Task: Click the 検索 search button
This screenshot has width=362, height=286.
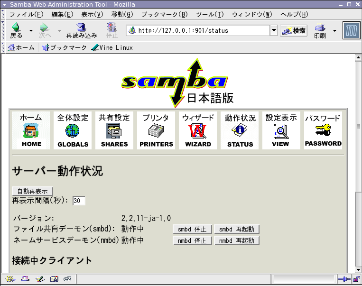Action: [294, 30]
